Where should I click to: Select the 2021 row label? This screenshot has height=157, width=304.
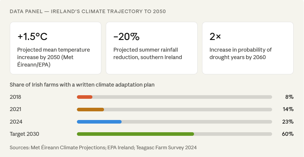(15, 109)
